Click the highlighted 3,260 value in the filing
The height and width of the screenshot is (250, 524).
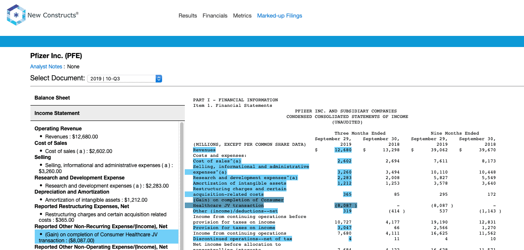pos(344,172)
